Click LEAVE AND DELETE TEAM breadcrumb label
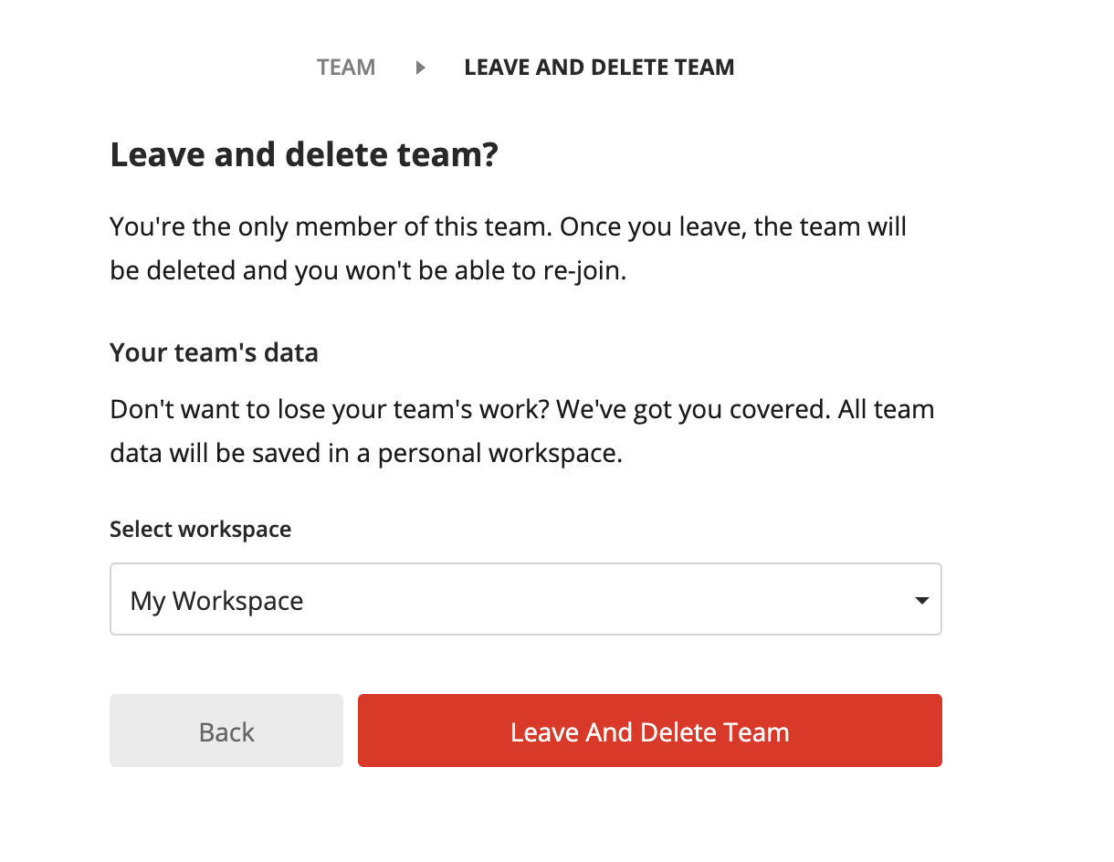 point(599,67)
